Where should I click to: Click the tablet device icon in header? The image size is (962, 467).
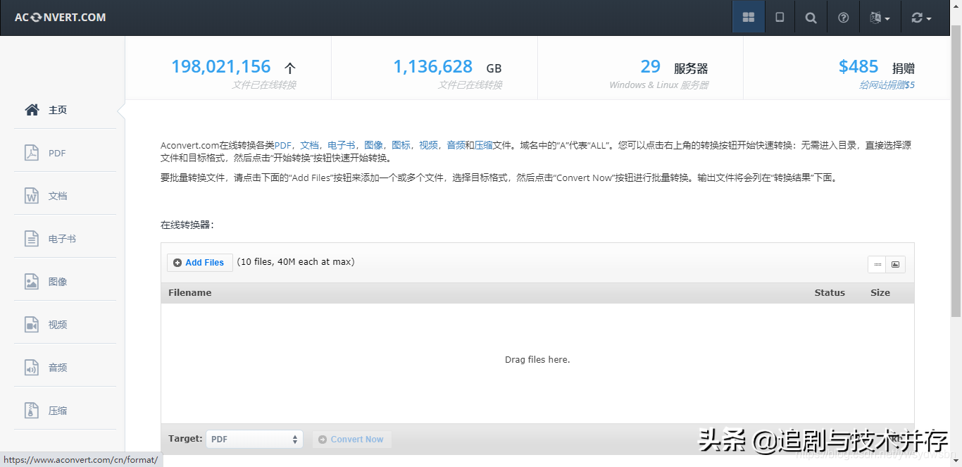780,18
